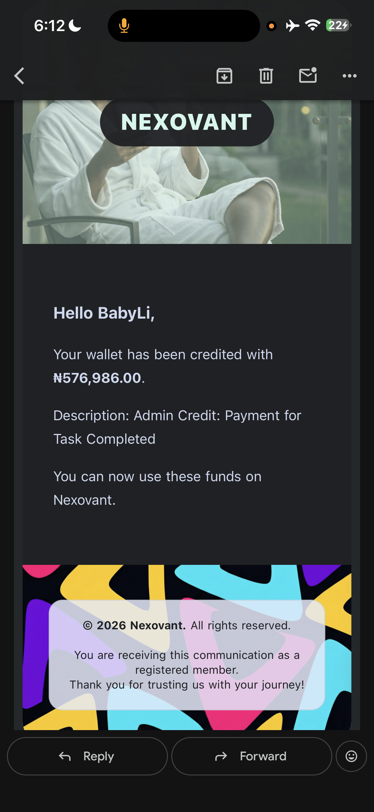
Task: Go back using the left chevron
Action: pos(19,76)
